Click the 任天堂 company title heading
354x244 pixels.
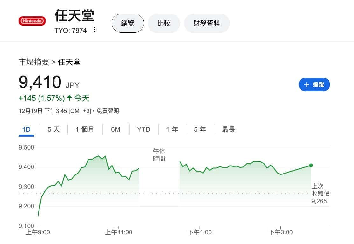74,15
